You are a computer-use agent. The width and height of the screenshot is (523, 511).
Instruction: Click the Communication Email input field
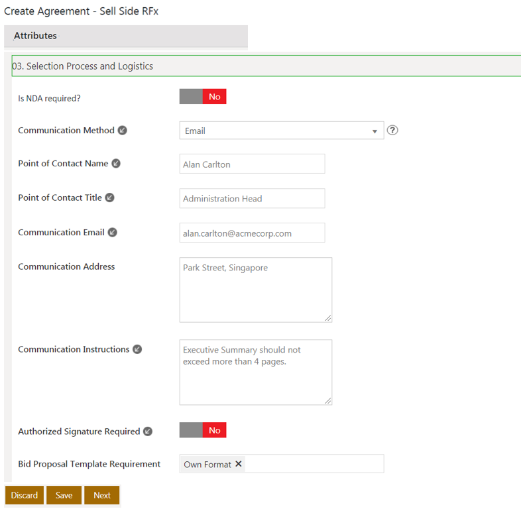click(x=252, y=233)
